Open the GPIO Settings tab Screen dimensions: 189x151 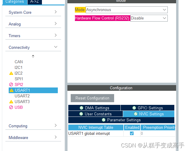[148, 108]
